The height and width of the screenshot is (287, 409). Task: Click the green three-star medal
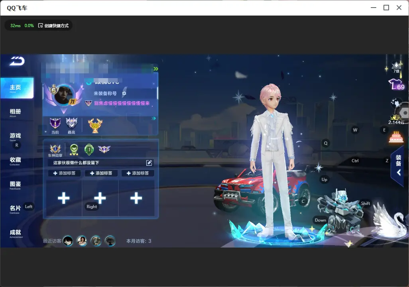point(74,149)
